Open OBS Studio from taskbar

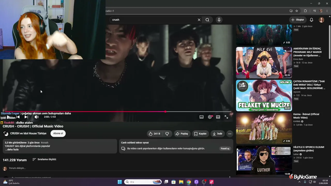coord(204,182)
